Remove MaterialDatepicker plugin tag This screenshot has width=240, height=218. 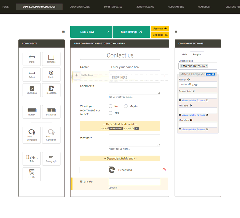pyautogui.click(x=181, y=66)
